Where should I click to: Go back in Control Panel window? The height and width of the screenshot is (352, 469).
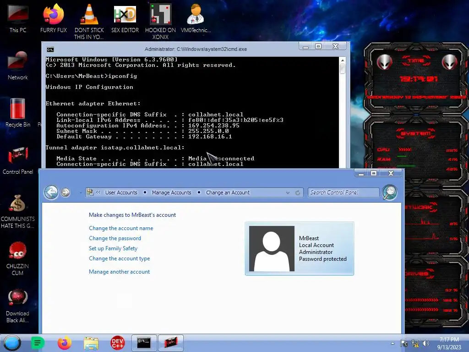[x=51, y=192]
